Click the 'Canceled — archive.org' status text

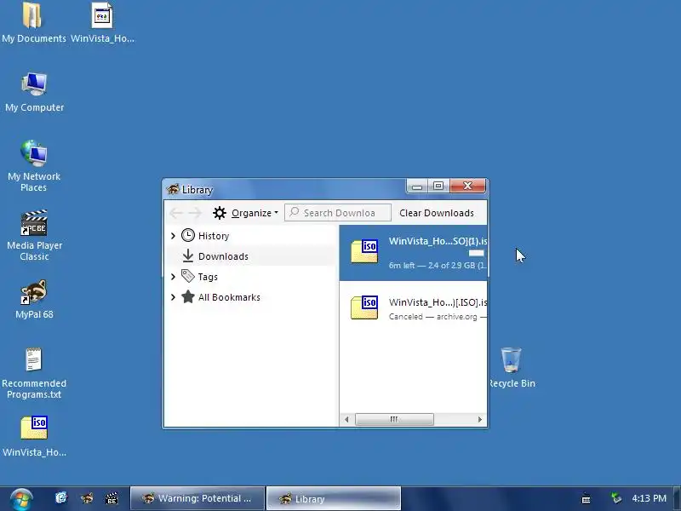(438, 316)
